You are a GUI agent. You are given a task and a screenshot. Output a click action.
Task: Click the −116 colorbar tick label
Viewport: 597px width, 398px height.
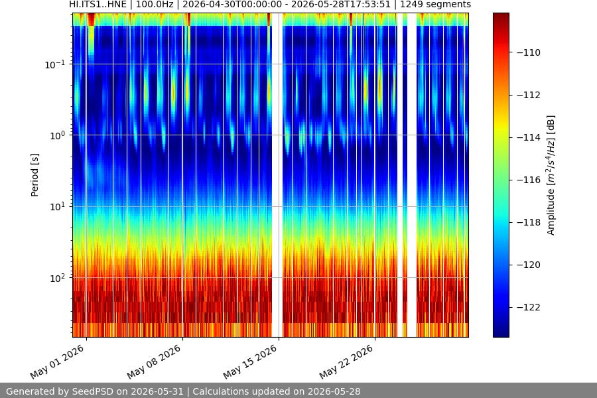[x=529, y=180]
